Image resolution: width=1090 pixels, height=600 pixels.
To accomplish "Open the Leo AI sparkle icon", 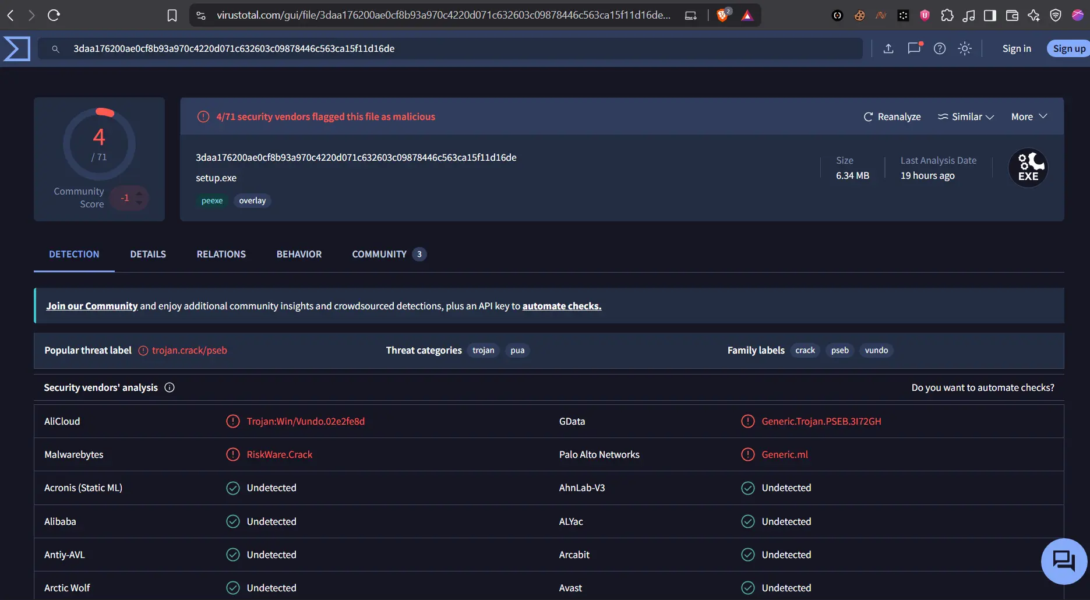I will [1033, 15].
